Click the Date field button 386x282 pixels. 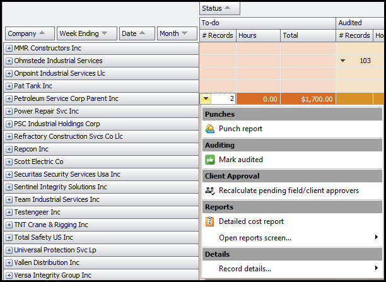[x=137, y=33]
